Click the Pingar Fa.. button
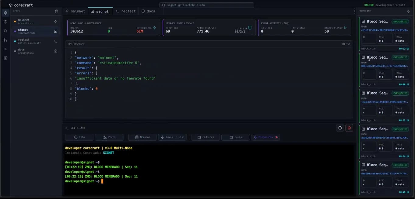 point(266,137)
